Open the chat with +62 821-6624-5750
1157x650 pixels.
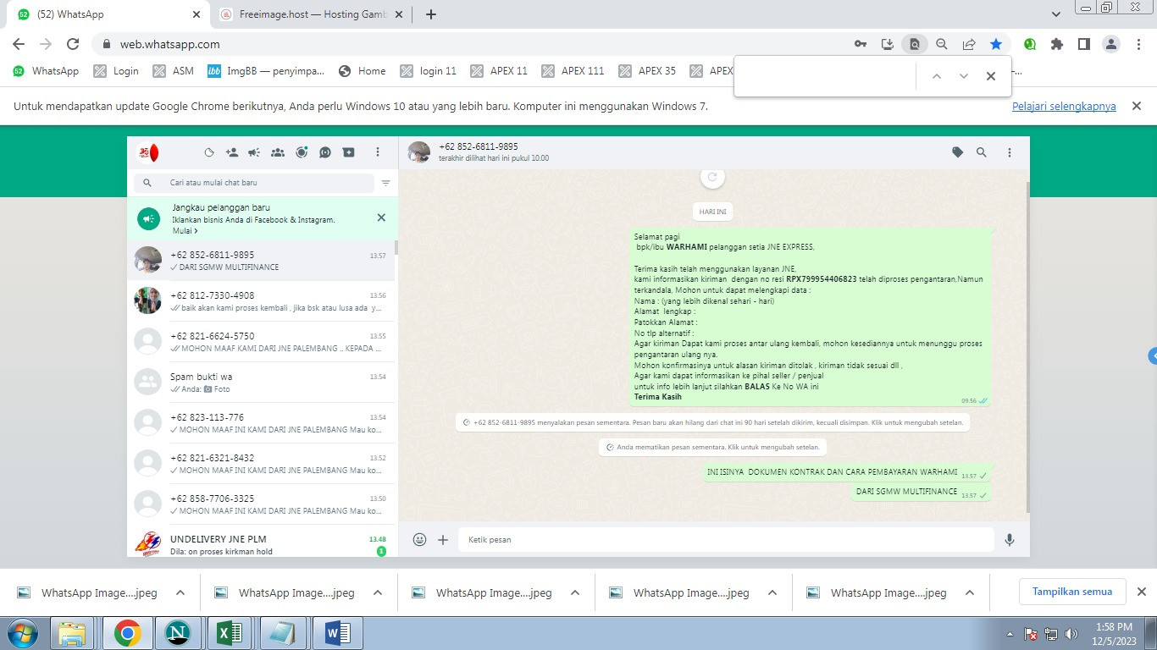[x=261, y=342]
